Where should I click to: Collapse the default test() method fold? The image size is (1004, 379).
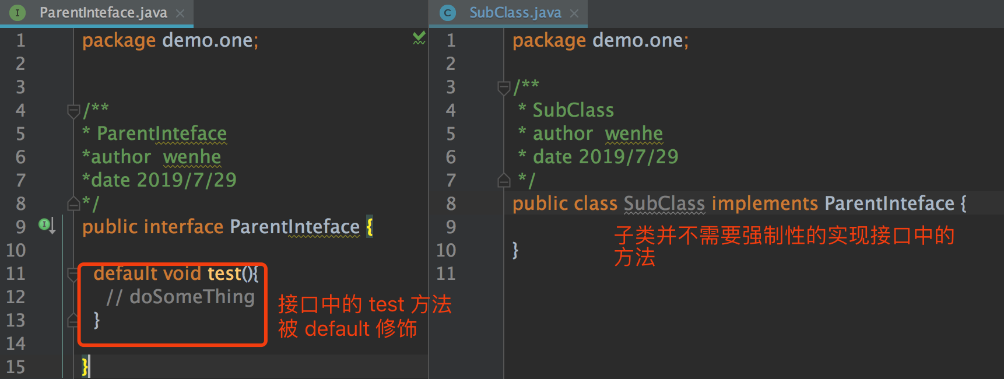tap(73, 273)
